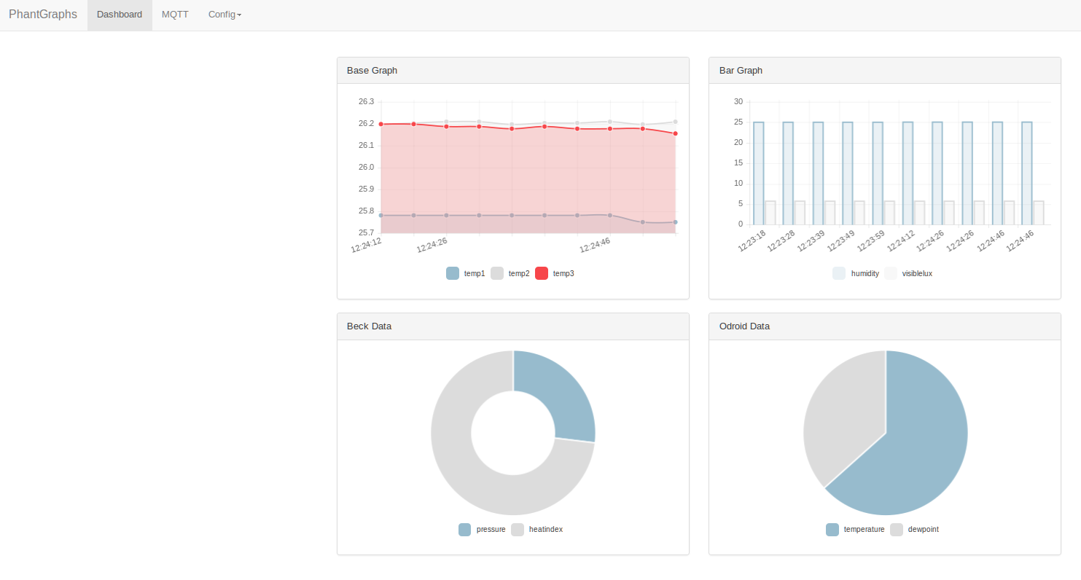
Task: Click the 12:23:49 bar graph label
Action: click(x=840, y=240)
